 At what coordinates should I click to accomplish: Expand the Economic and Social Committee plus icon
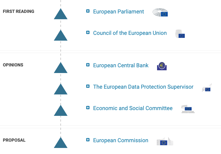tap(88, 108)
